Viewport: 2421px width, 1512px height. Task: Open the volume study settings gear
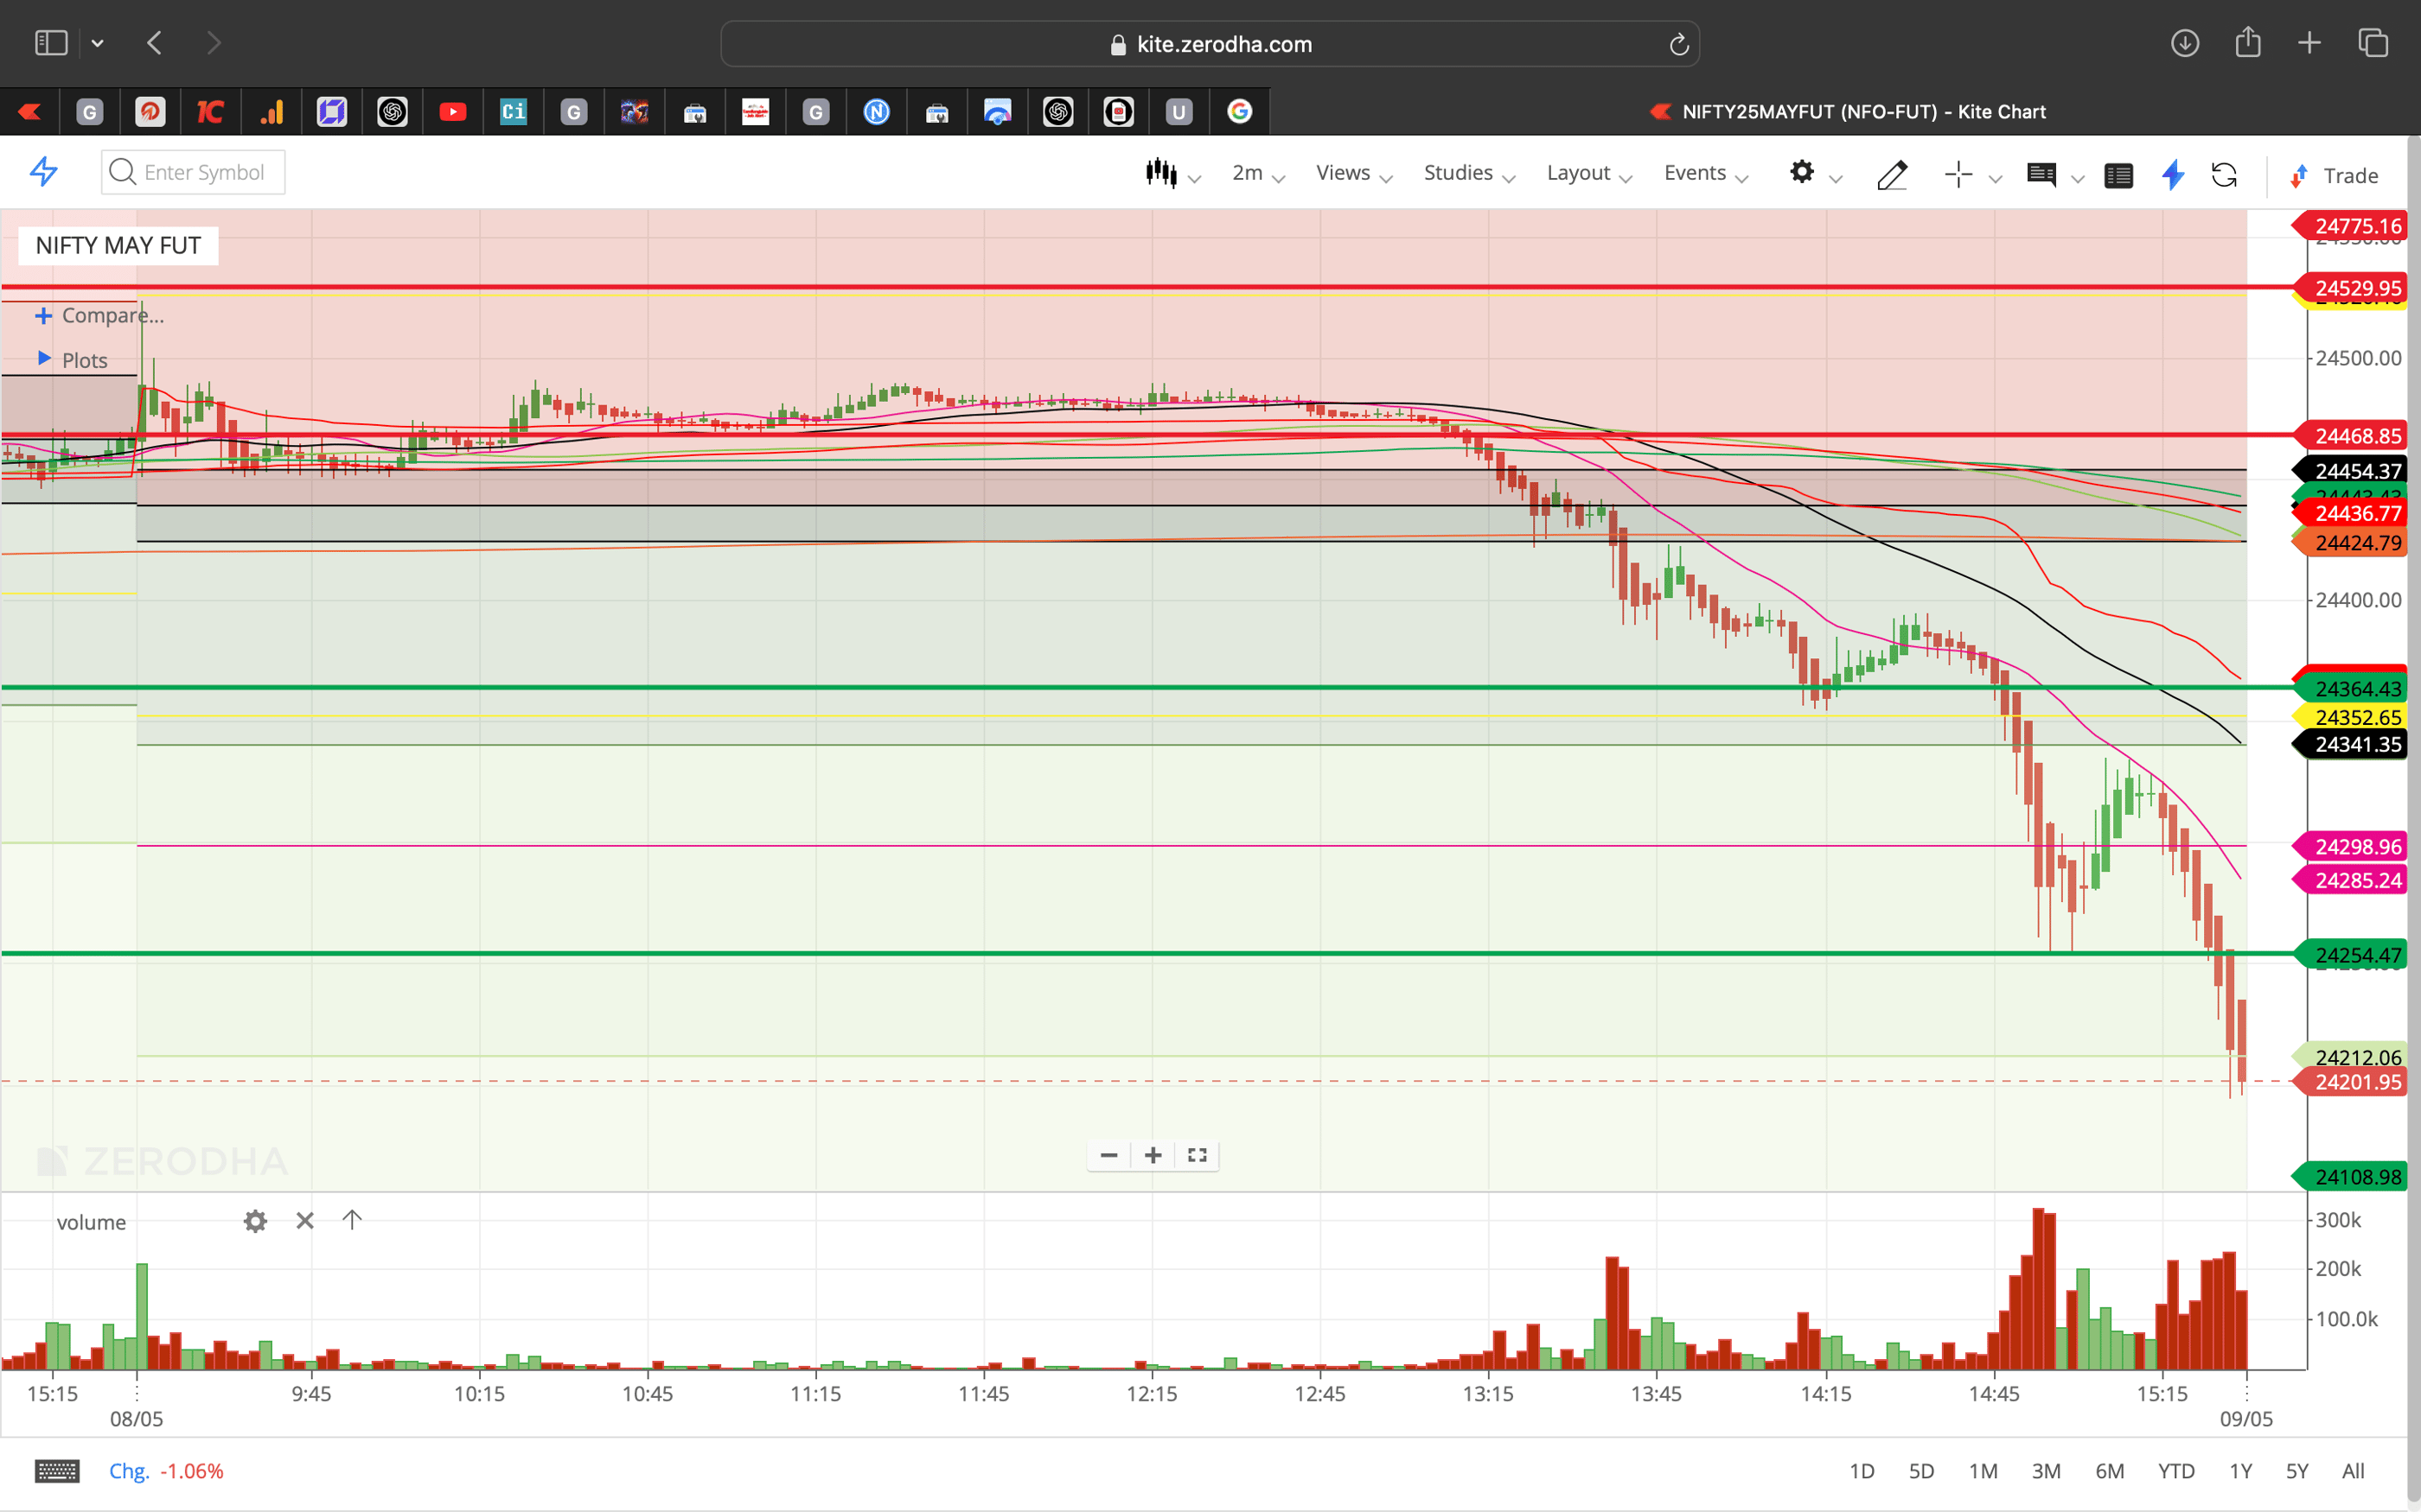point(255,1221)
